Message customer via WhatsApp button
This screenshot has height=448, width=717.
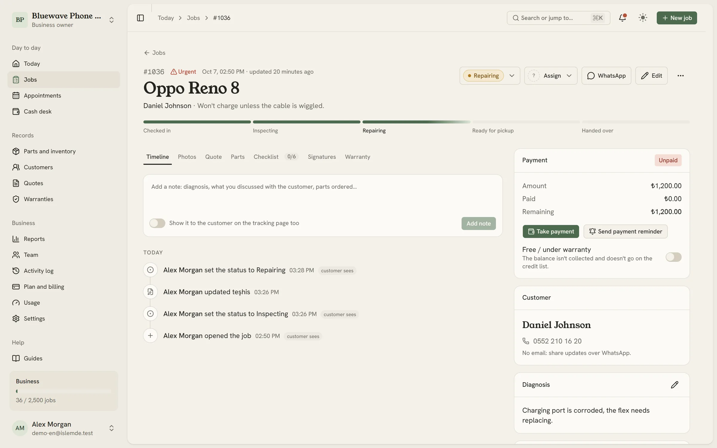tap(606, 76)
